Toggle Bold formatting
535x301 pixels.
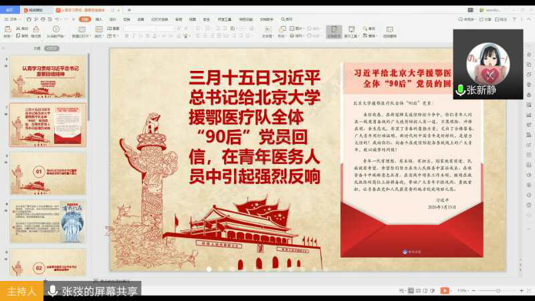[127, 36]
